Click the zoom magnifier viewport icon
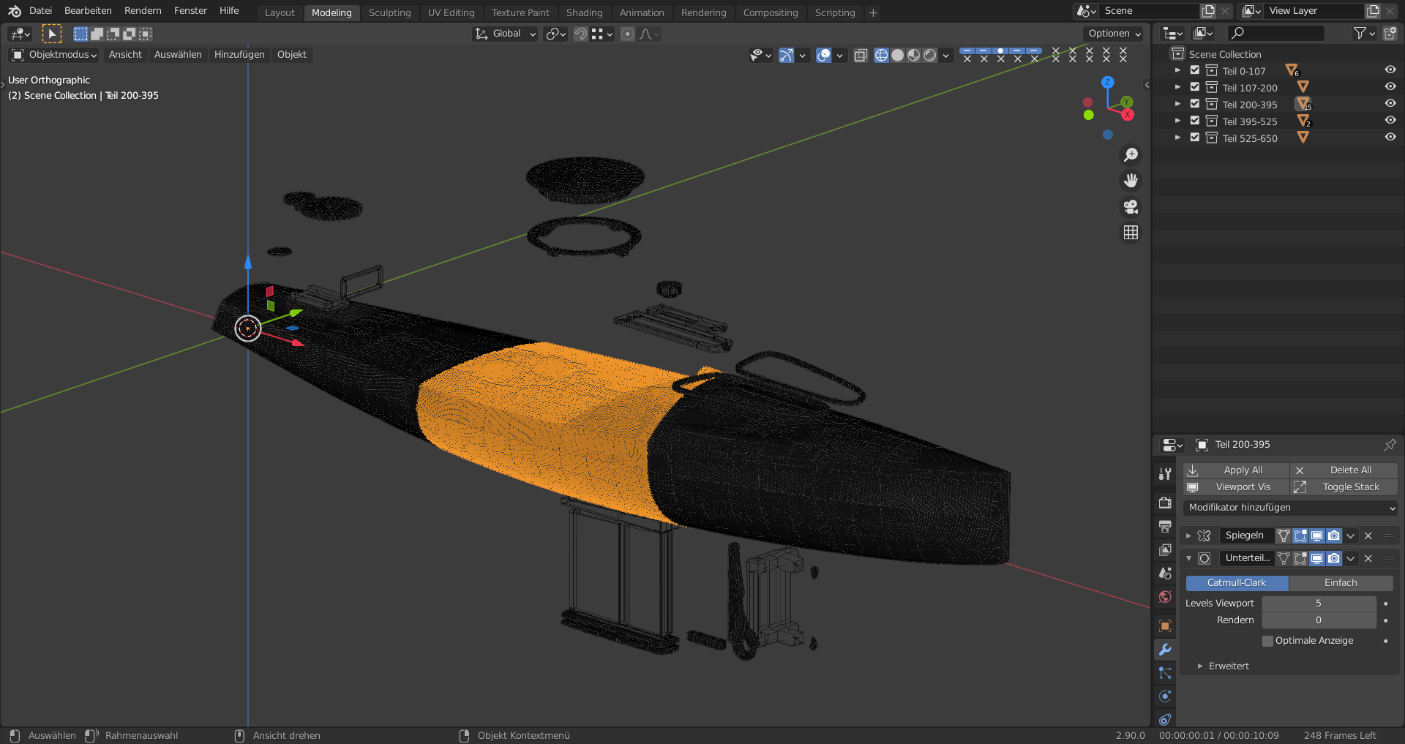 1131,155
